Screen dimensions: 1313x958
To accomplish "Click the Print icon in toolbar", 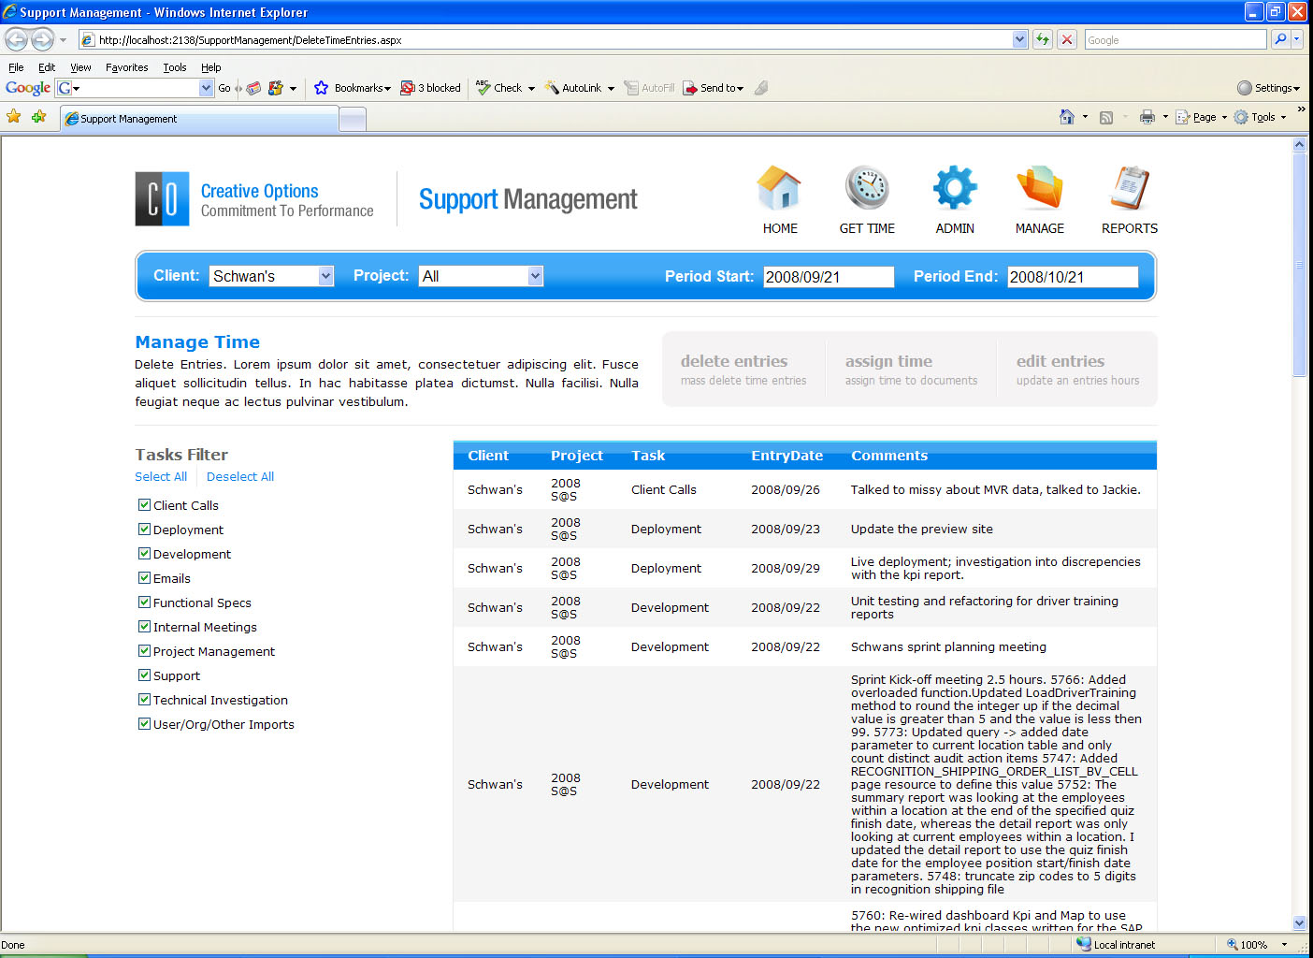I will pos(1147,117).
